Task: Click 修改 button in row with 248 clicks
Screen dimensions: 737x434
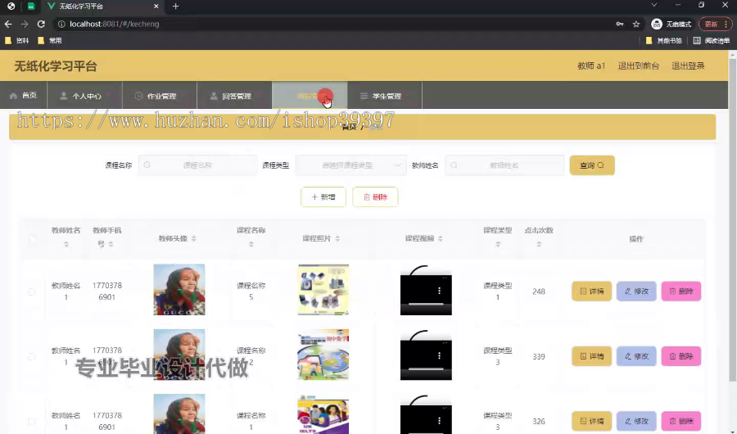Action: (636, 291)
